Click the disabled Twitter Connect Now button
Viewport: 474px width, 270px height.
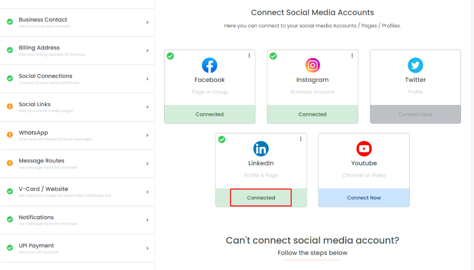click(x=415, y=114)
